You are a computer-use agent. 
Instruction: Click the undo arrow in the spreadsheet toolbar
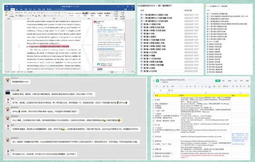pos(156,86)
